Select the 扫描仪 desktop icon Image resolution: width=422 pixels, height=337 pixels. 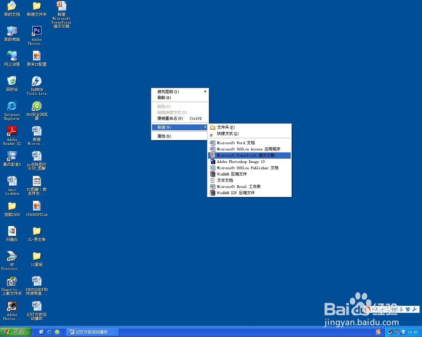(x=12, y=234)
